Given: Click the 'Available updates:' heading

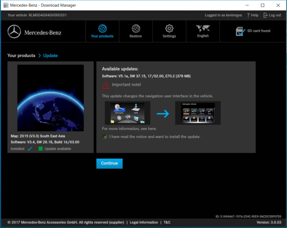Looking at the screenshot, I should [x=120, y=69].
